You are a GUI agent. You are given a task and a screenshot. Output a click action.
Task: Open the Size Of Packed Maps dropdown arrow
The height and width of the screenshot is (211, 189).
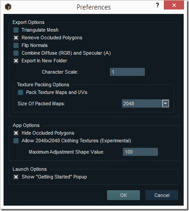(166, 103)
